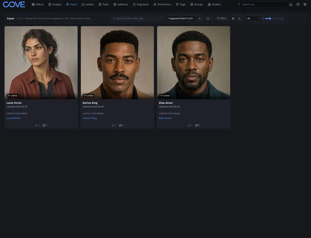Focus the Search names, titles, tags field
Screen dimensions: 311x238
click(x=138, y=18)
